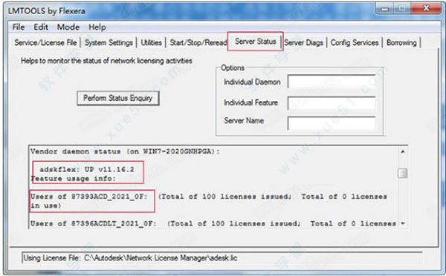The image size is (446, 276).
Task: Open the Borrowing tab
Action: point(401,42)
